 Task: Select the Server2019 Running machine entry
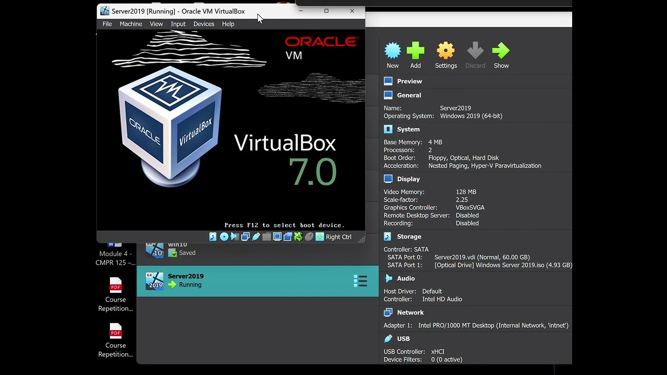click(x=257, y=281)
